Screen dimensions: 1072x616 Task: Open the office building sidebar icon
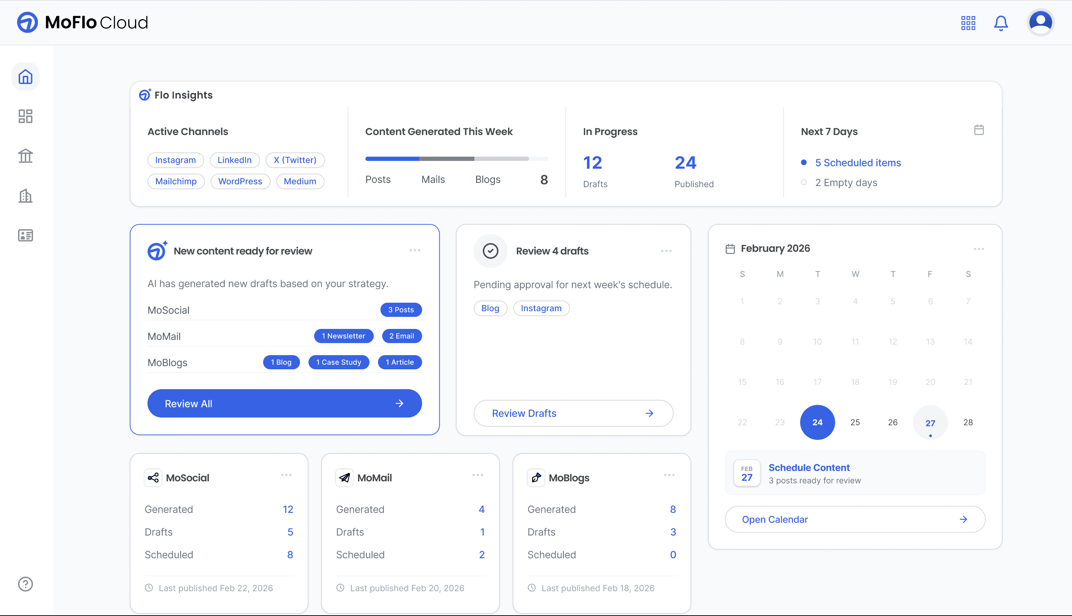[26, 195]
